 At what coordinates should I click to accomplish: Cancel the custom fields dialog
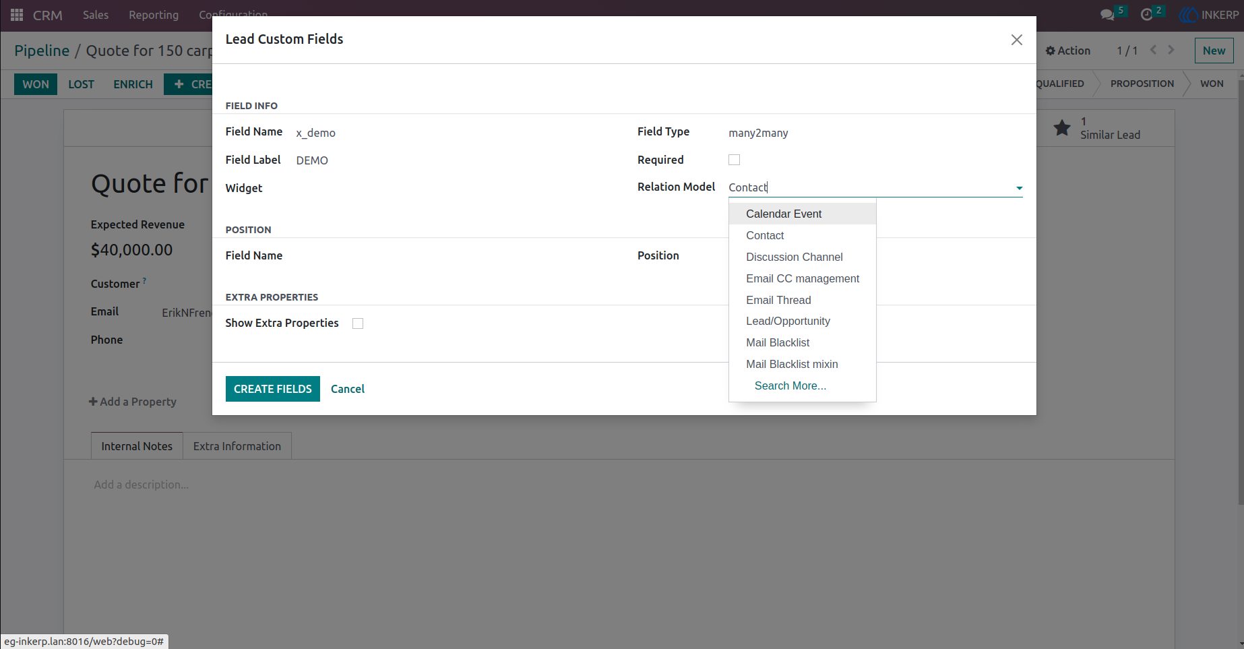click(348, 389)
